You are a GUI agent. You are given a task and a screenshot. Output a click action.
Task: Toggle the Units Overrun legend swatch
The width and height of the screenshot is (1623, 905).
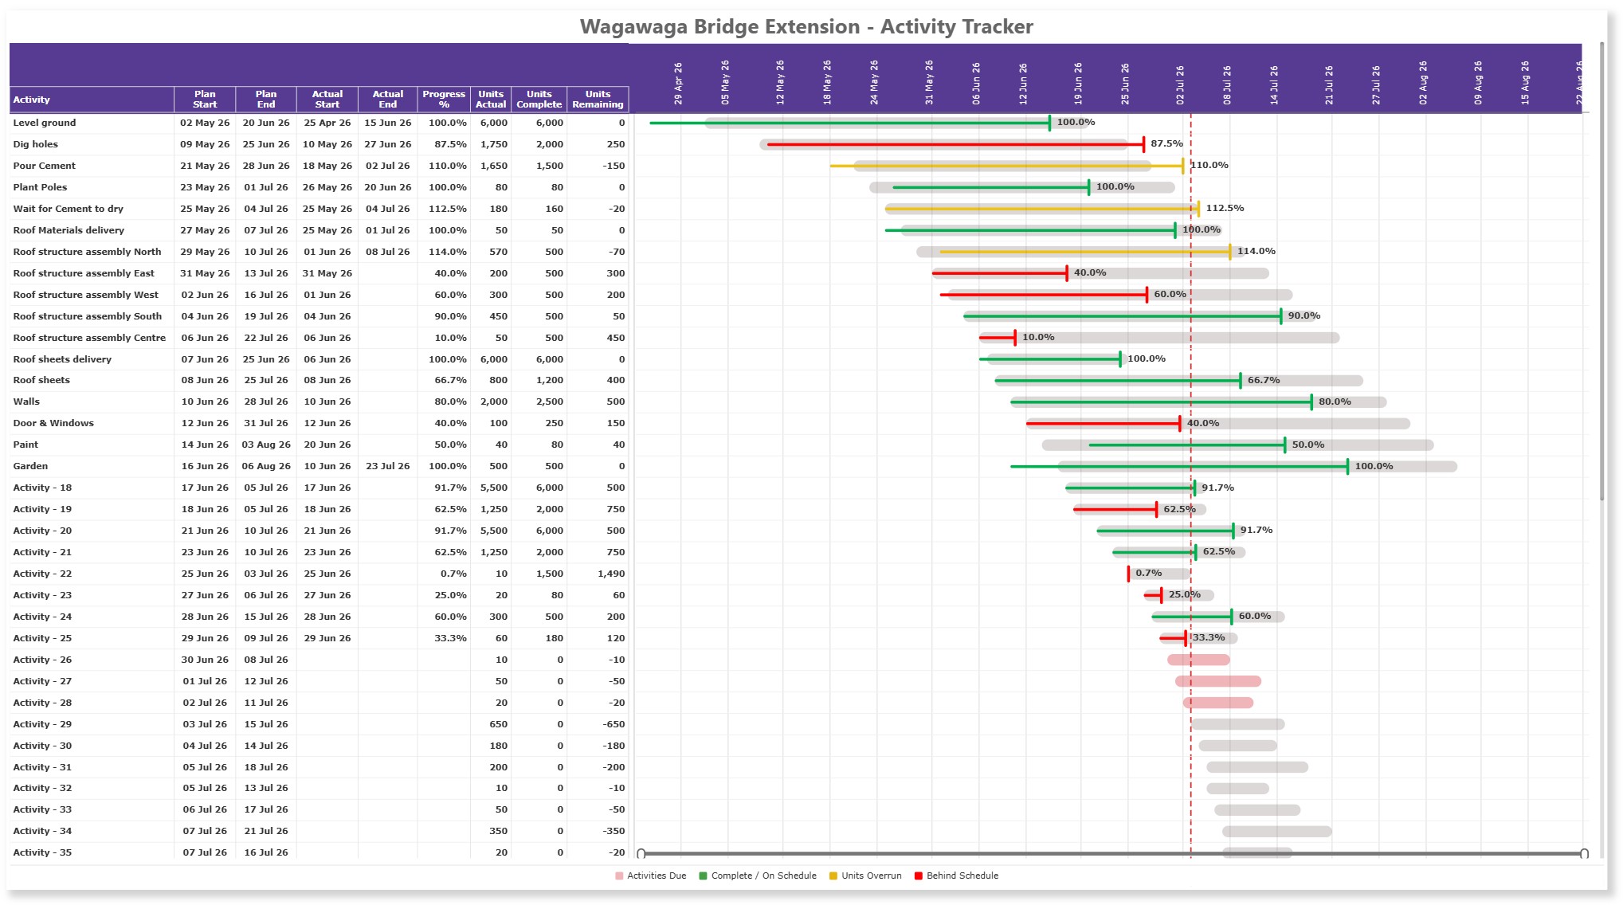833,876
